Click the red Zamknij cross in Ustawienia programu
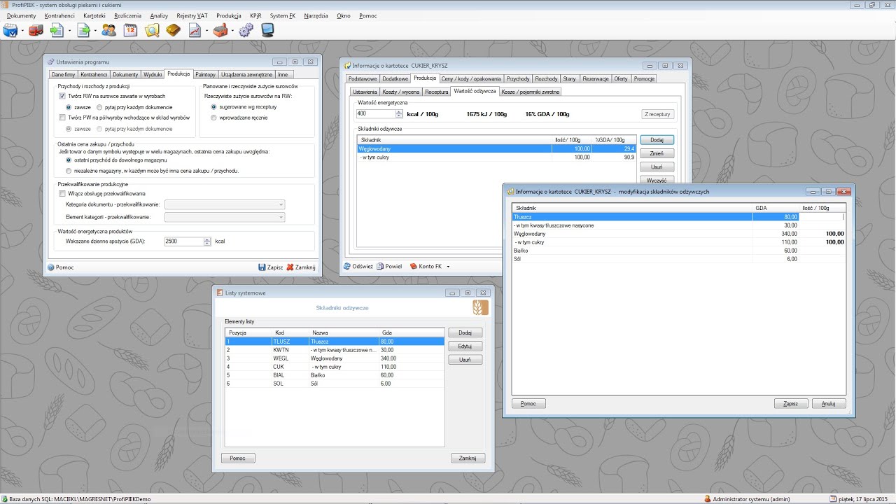 (290, 267)
